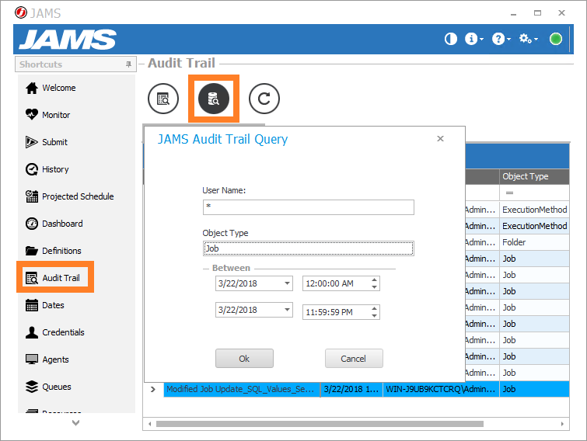Open the Dates shortcut
Viewport: 587px width, 441px height.
coord(45,305)
